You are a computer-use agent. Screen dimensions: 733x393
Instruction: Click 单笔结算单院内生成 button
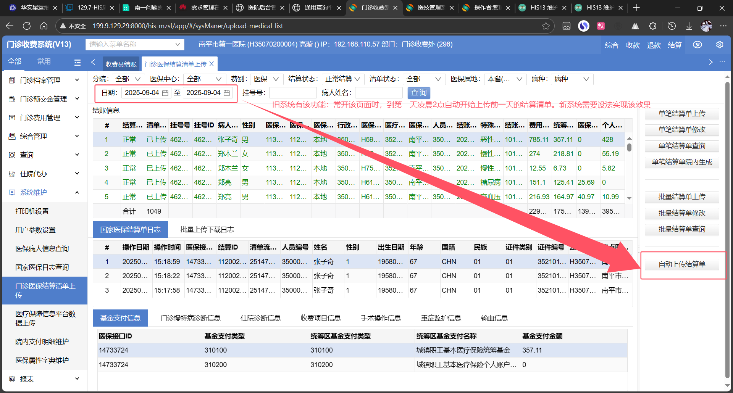(682, 162)
